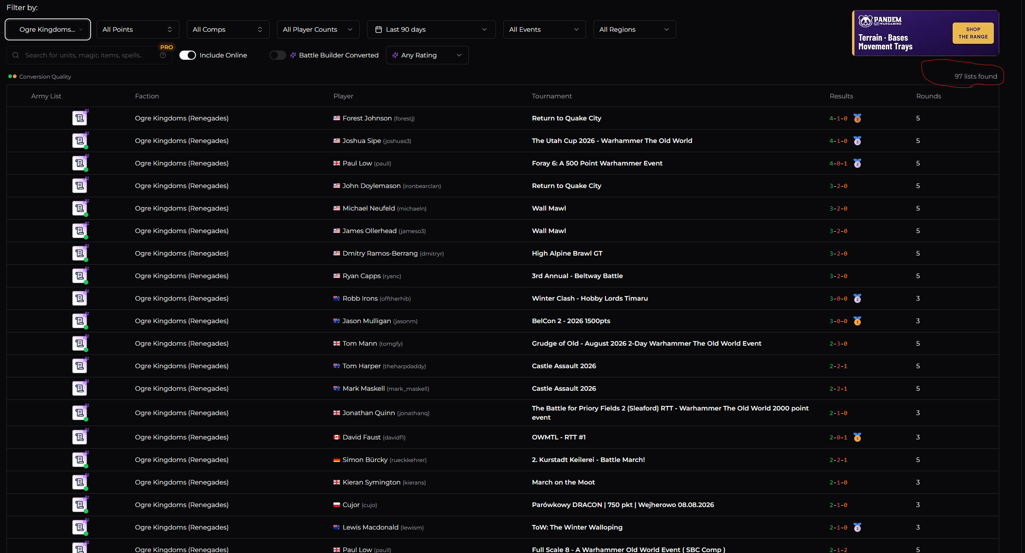Click the medal icon for Forest Johnson
This screenshot has height=553, width=1025.
[x=858, y=118]
